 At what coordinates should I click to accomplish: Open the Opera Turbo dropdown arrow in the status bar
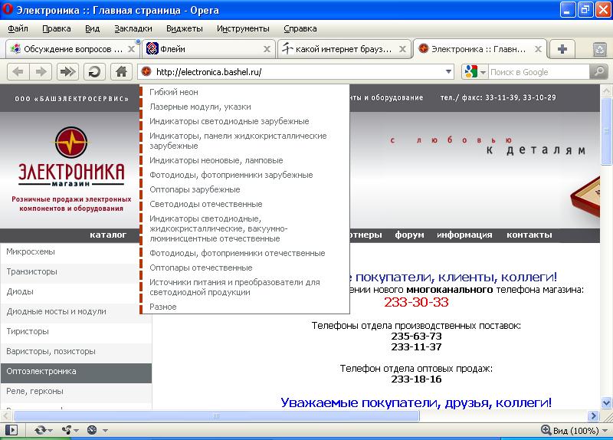coord(105,431)
